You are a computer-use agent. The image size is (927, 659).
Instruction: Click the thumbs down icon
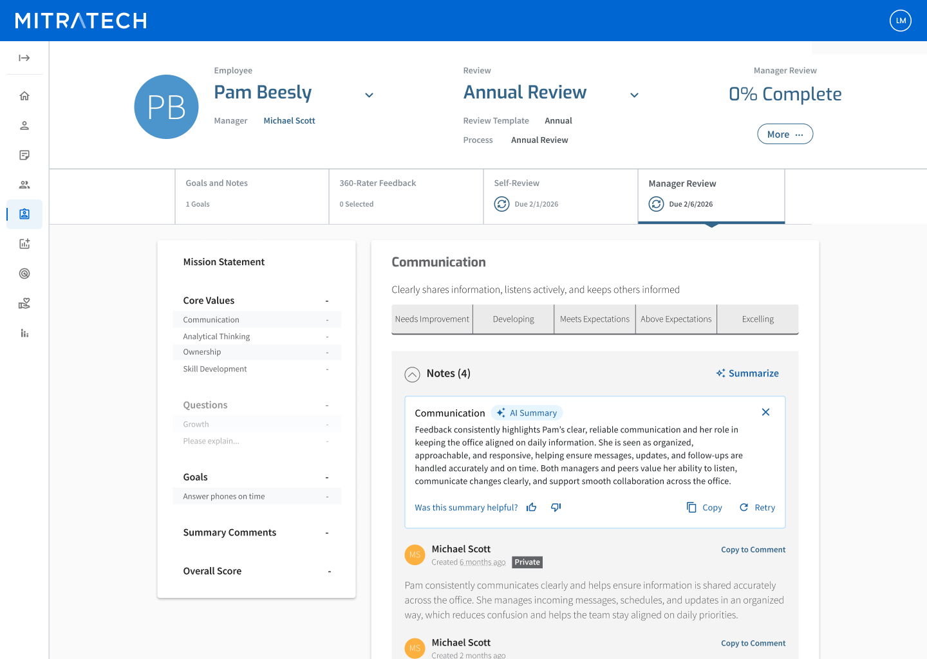[556, 507]
